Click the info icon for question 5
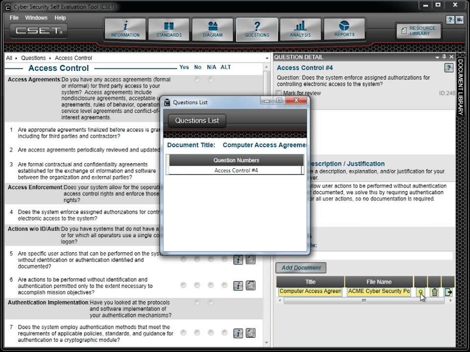 click(x=238, y=260)
